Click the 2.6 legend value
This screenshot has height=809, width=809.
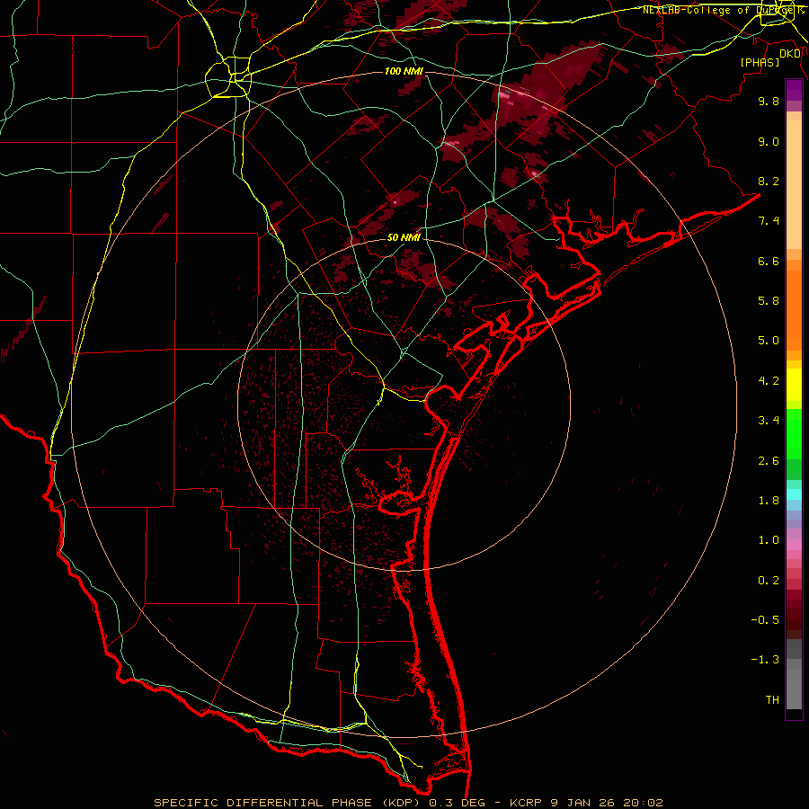(x=769, y=461)
